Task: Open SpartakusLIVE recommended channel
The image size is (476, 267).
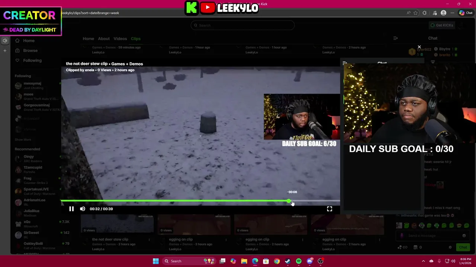Action: coord(36,191)
